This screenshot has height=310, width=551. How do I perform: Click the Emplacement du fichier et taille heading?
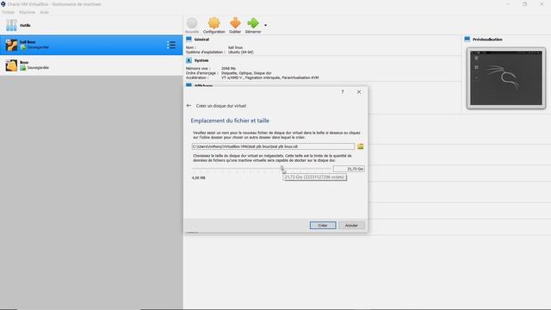pyautogui.click(x=230, y=121)
